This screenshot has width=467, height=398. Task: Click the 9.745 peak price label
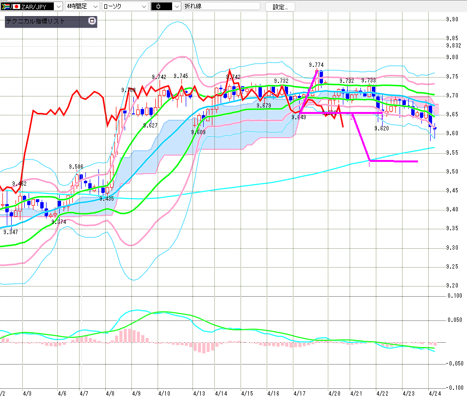(x=180, y=76)
